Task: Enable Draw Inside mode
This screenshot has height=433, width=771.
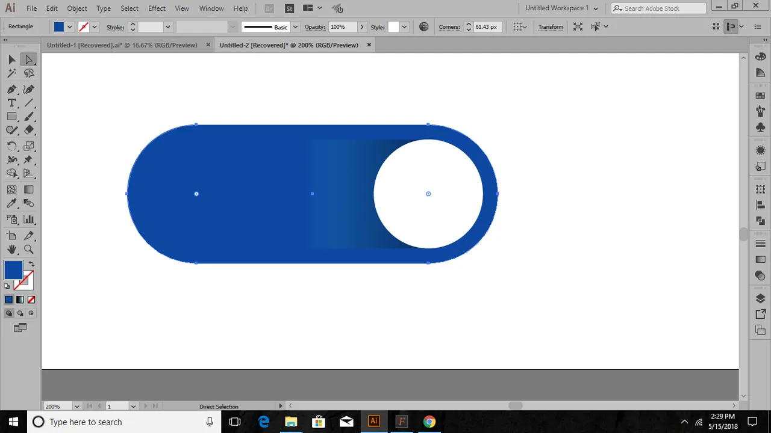Action: [31, 313]
